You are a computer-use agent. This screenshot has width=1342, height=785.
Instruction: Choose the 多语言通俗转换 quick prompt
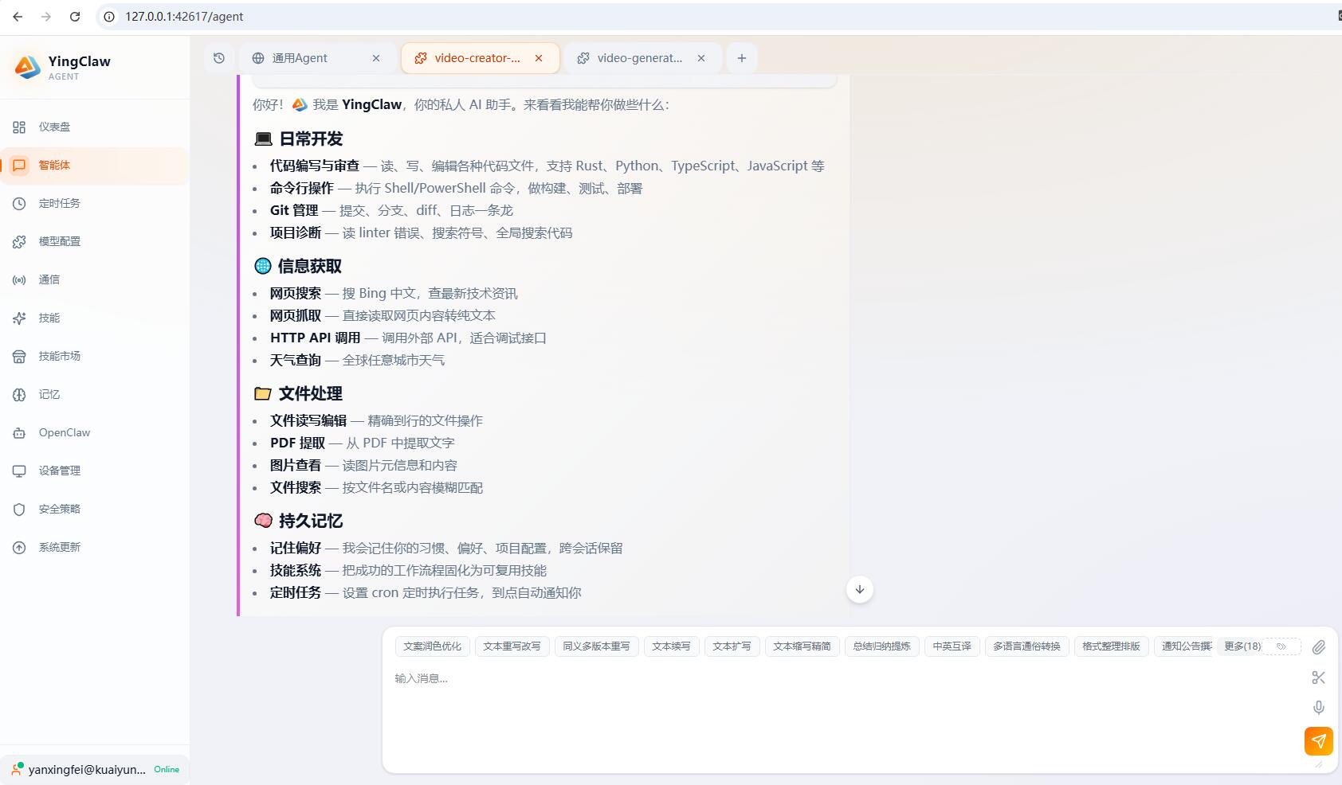click(1026, 646)
